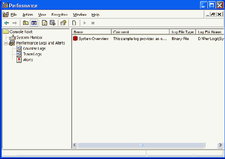Screen dimensions: 225x159
Task: Click the horizontal scrollbar right arrow
Action: pyautogui.click(x=220, y=145)
